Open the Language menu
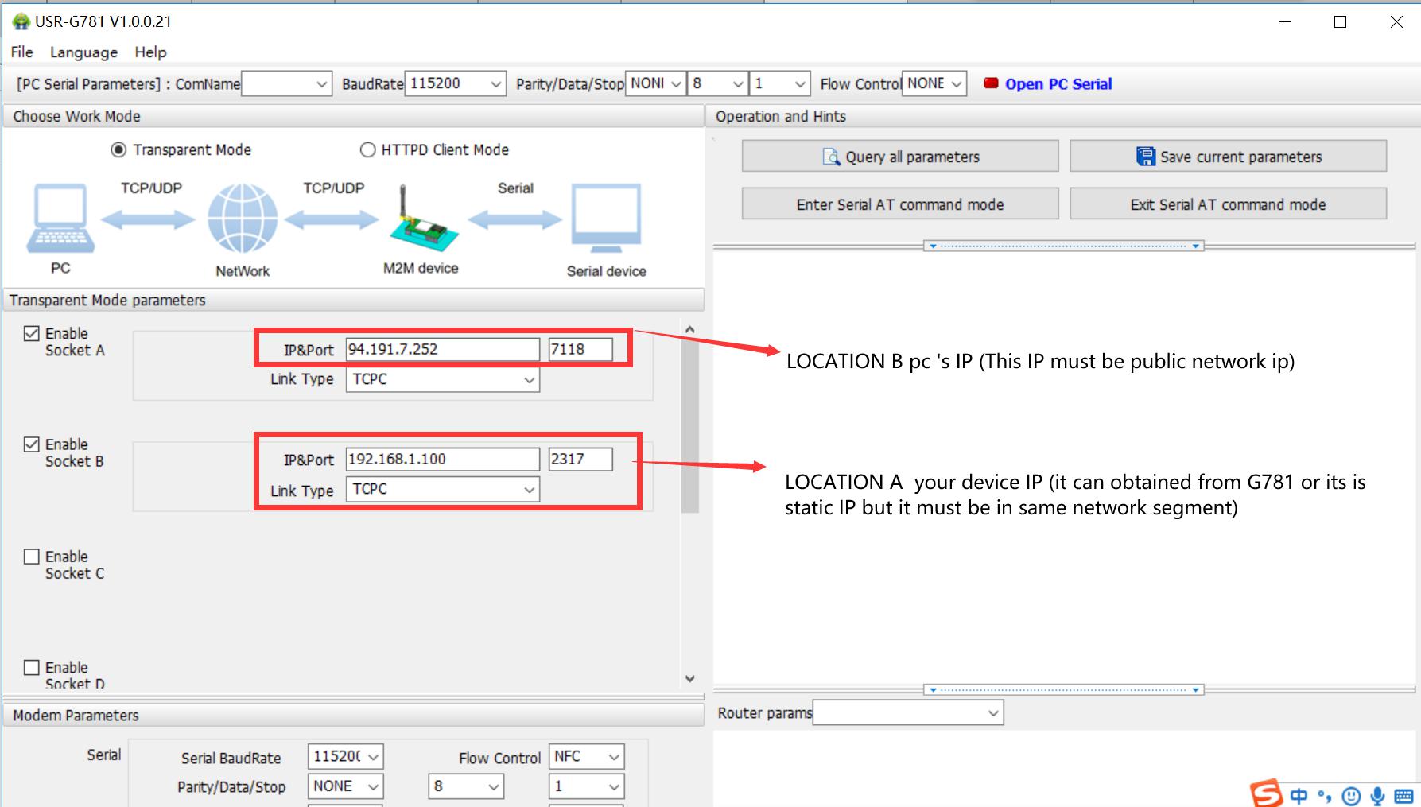The height and width of the screenshot is (807, 1421). pyautogui.click(x=83, y=52)
